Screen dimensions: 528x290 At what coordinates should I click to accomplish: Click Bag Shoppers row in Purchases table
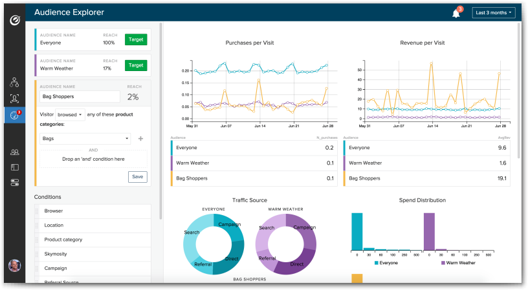[254, 178]
